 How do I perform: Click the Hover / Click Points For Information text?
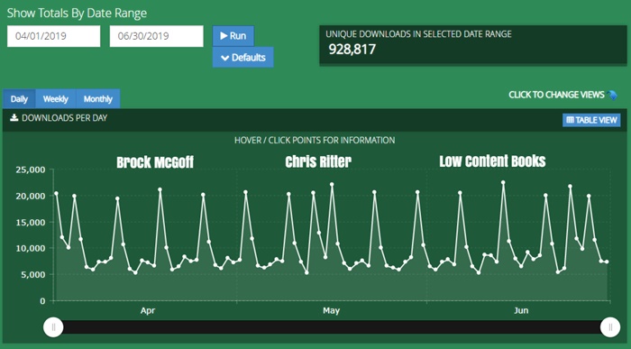click(315, 140)
